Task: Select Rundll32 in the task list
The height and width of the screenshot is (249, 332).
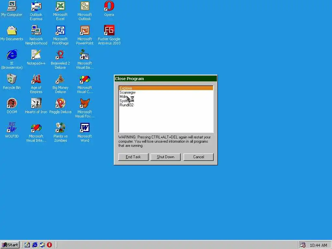Action: pyautogui.click(x=166, y=105)
